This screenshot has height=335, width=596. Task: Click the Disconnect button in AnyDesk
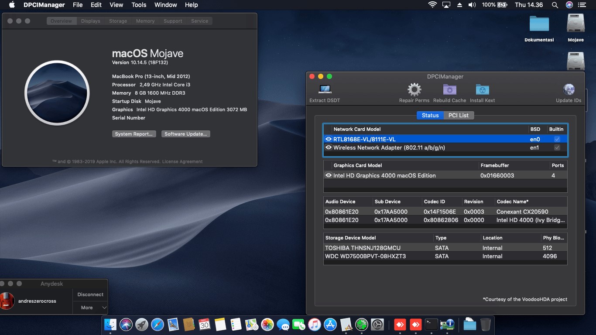(90, 294)
